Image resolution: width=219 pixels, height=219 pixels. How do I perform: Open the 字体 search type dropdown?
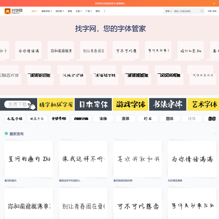tap(168, 11)
